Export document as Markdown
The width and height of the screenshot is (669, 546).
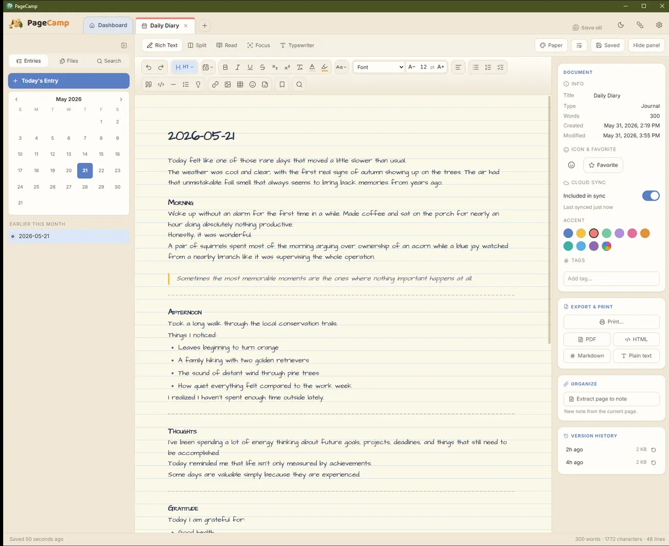(x=587, y=356)
